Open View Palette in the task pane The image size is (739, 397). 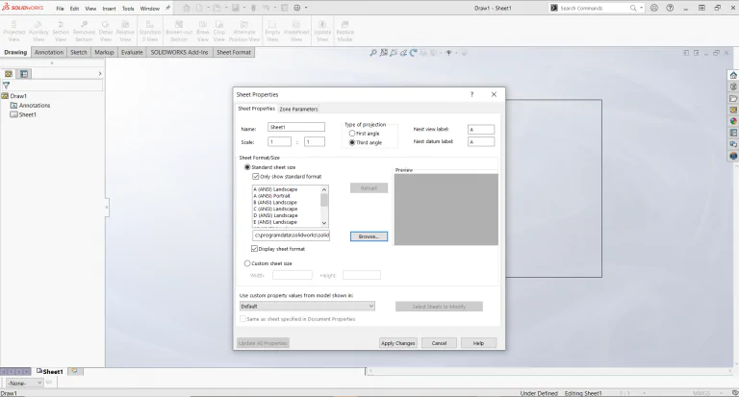733,110
